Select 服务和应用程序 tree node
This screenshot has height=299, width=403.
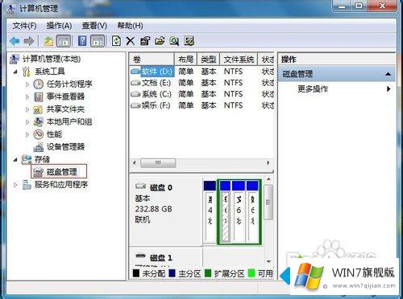[x=61, y=185]
